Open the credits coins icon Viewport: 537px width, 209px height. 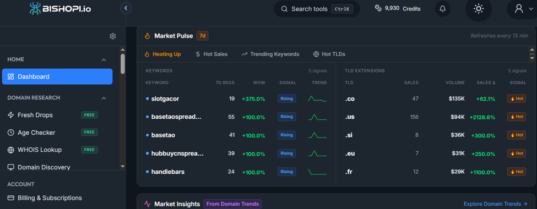point(378,8)
